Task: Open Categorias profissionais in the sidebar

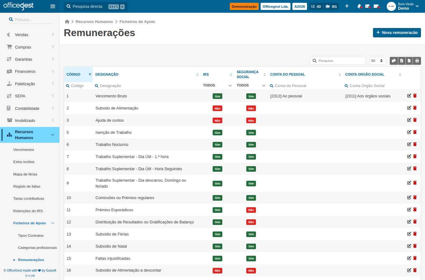Action: [x=37, y=248]
